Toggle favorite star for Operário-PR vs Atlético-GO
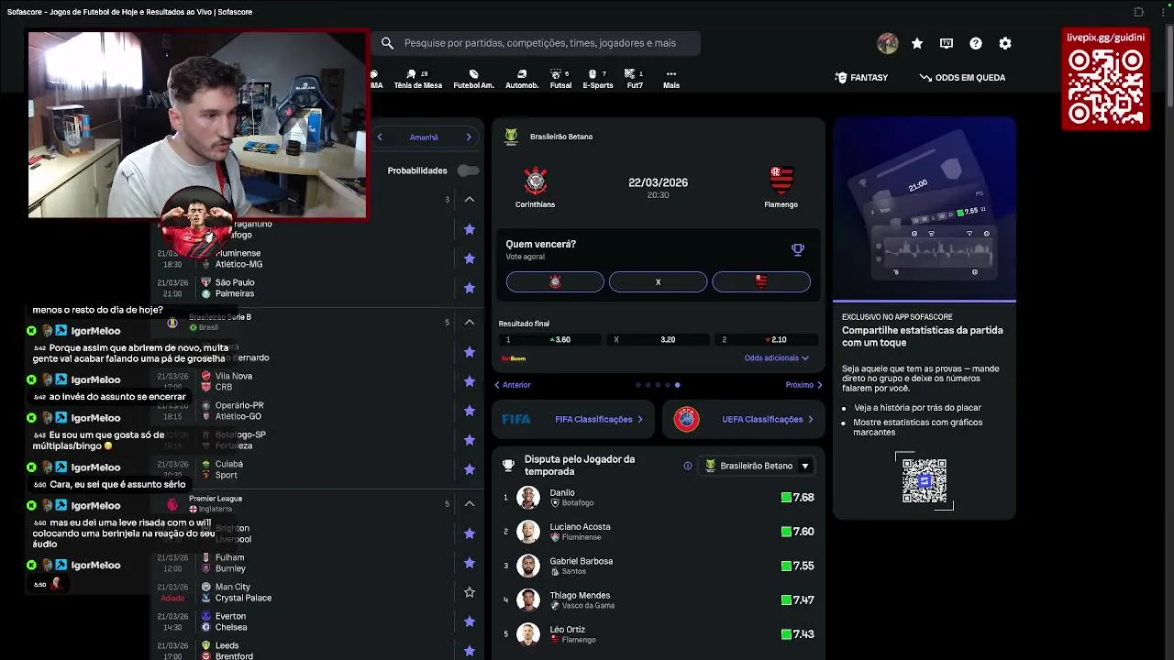Viewport: 1174px width, 660px height. click(x=470, y=411)
